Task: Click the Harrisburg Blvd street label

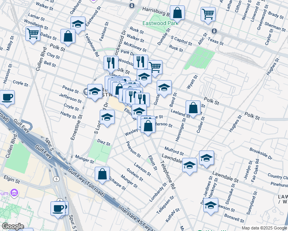Action: click(156, 12)
